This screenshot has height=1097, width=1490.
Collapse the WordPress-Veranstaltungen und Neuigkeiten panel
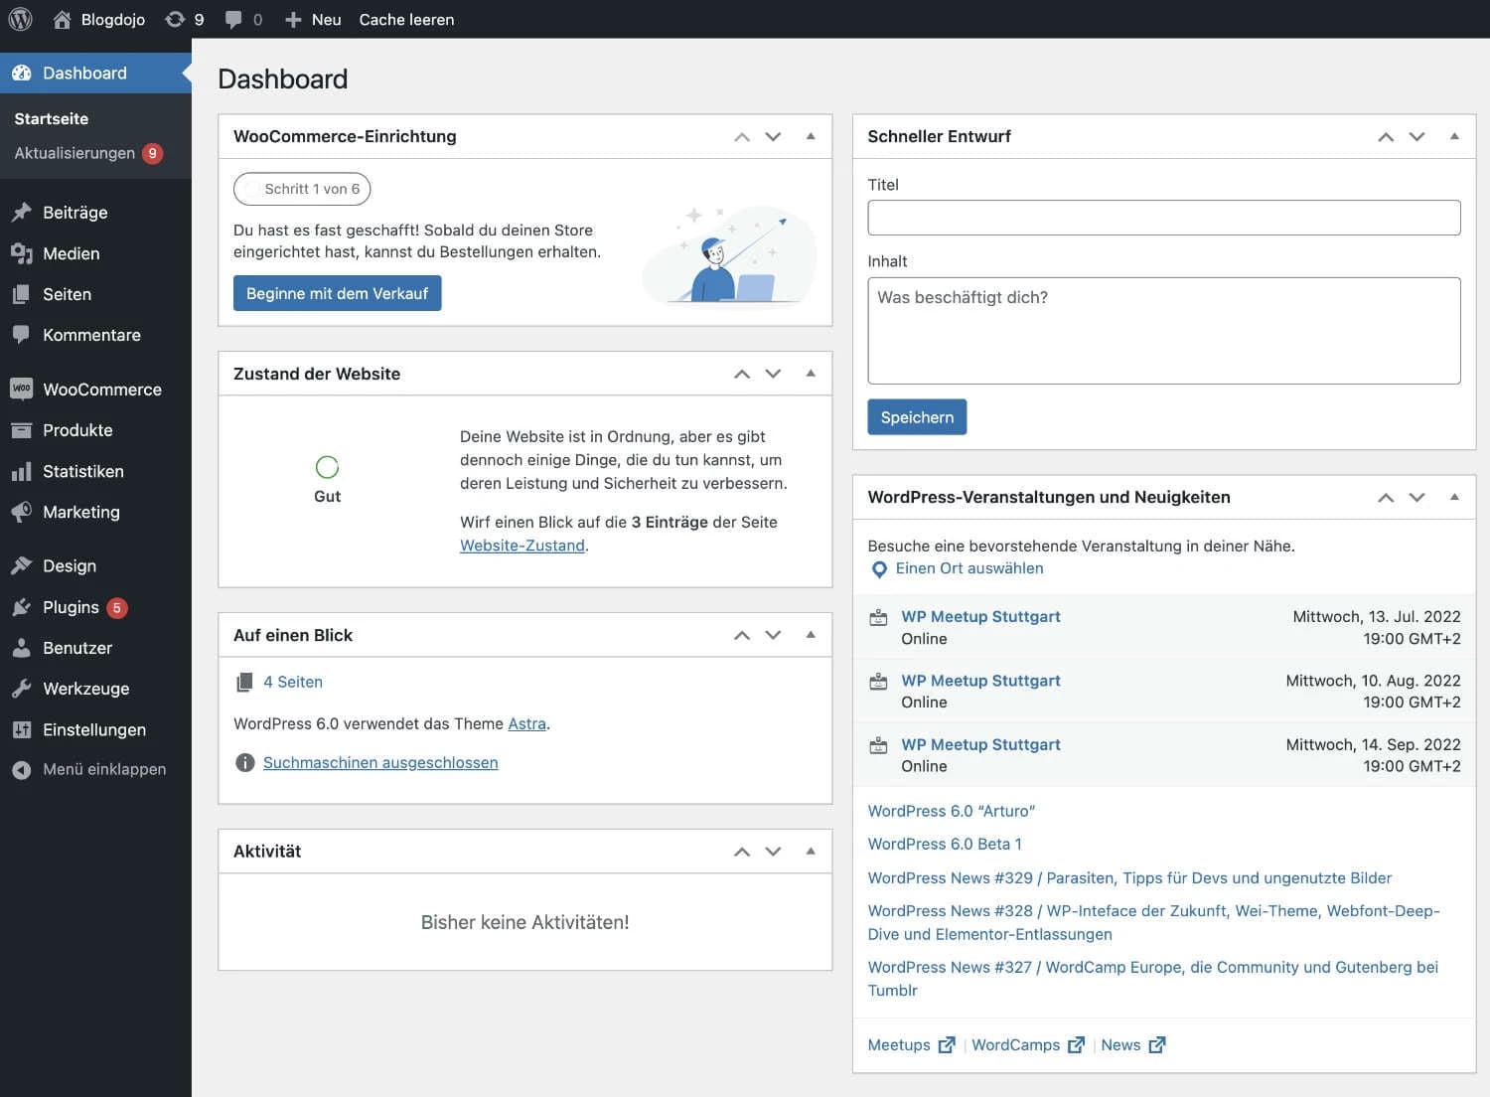click(x=1454, y=497)
